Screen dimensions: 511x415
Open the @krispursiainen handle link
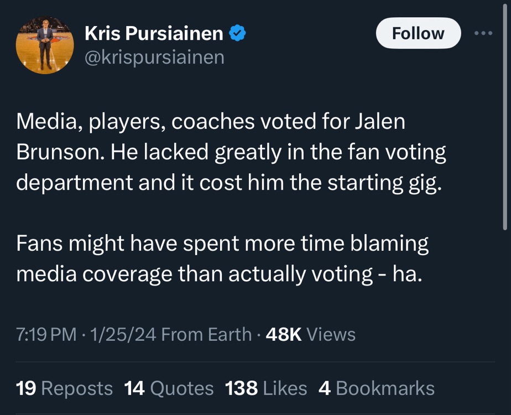tap(154, 57)
